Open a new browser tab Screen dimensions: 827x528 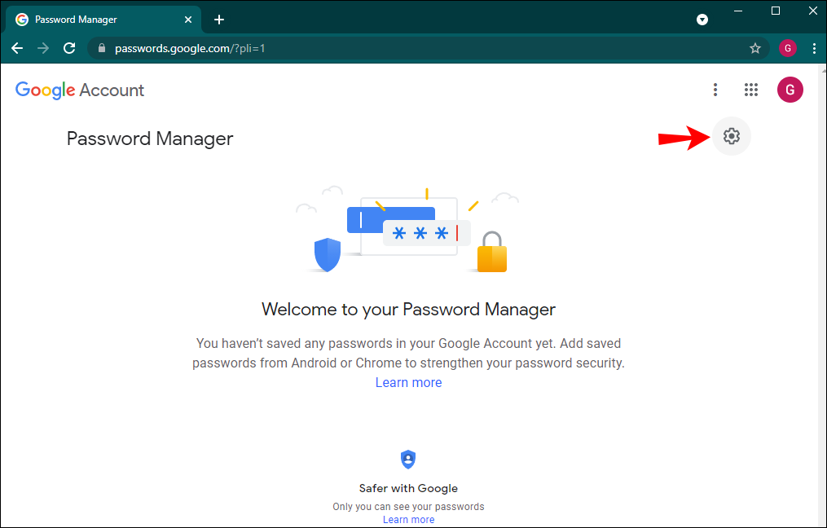tap(219, 20)
